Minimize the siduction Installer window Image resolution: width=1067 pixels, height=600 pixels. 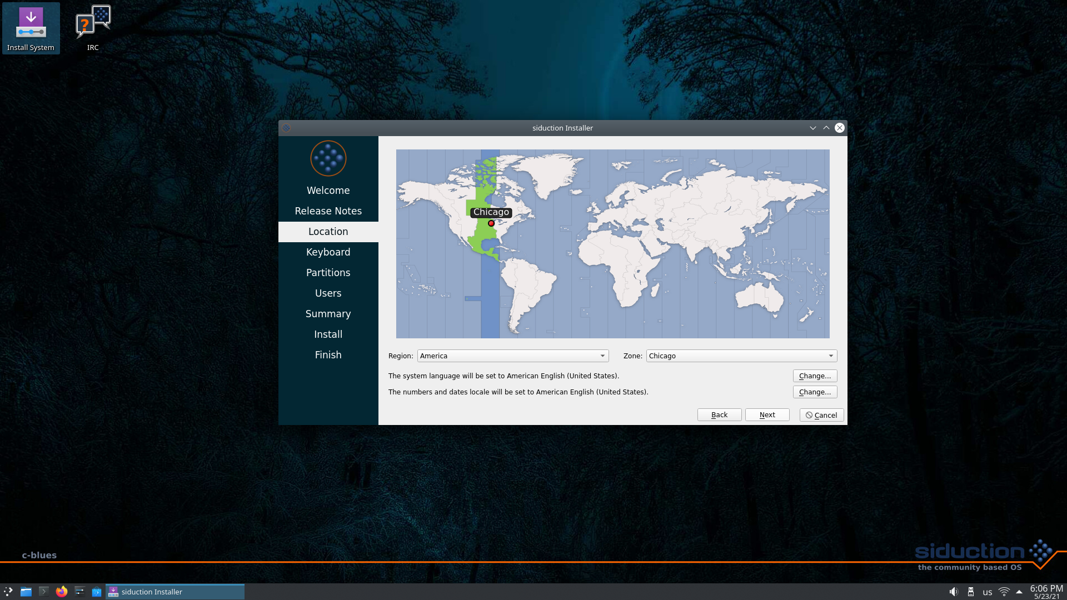coord(813,128)
